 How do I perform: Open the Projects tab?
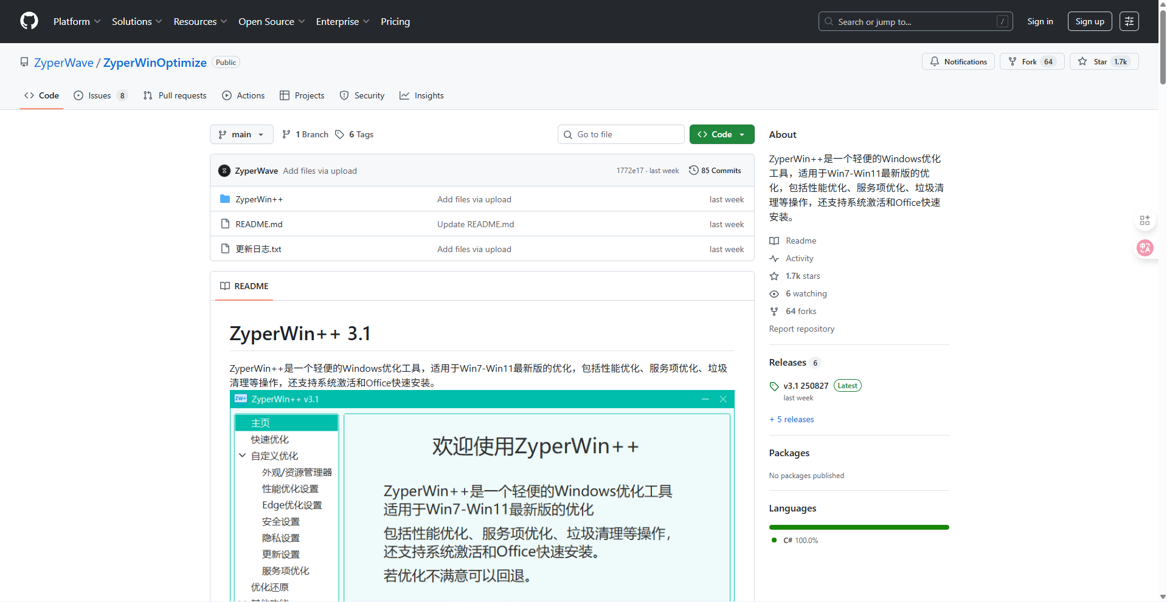302,95
